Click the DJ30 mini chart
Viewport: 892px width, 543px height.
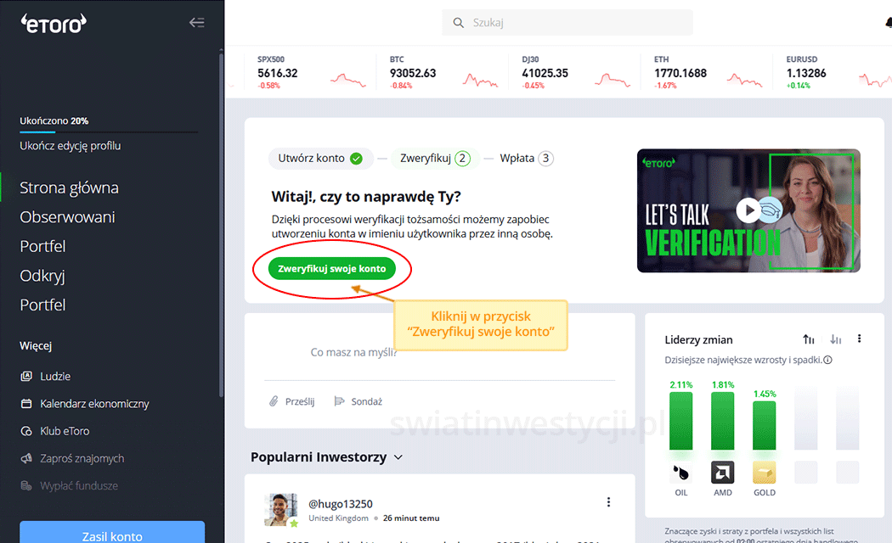(x=613, y=80)
